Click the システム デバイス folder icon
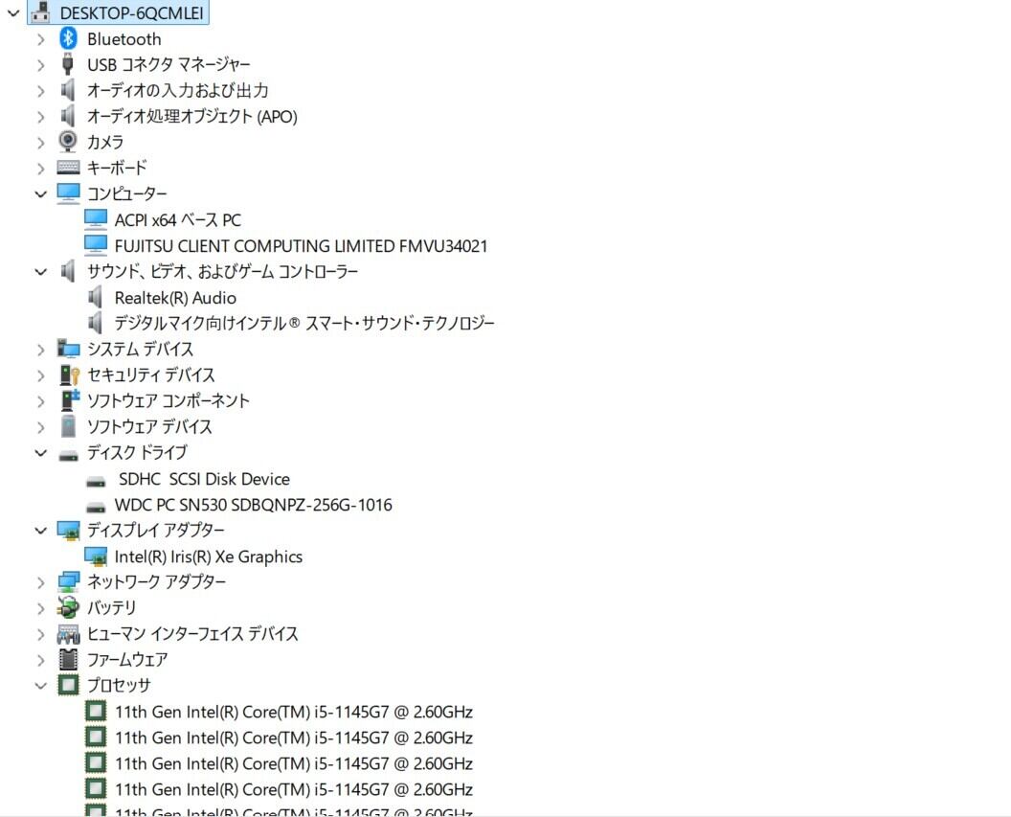 pos(68,349)
